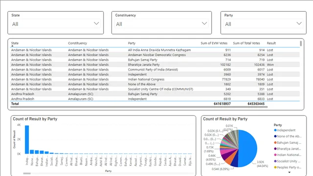Click Socialist Unity legend entry
This screenshot has width=313, height=176.
[x=288, y=161]
